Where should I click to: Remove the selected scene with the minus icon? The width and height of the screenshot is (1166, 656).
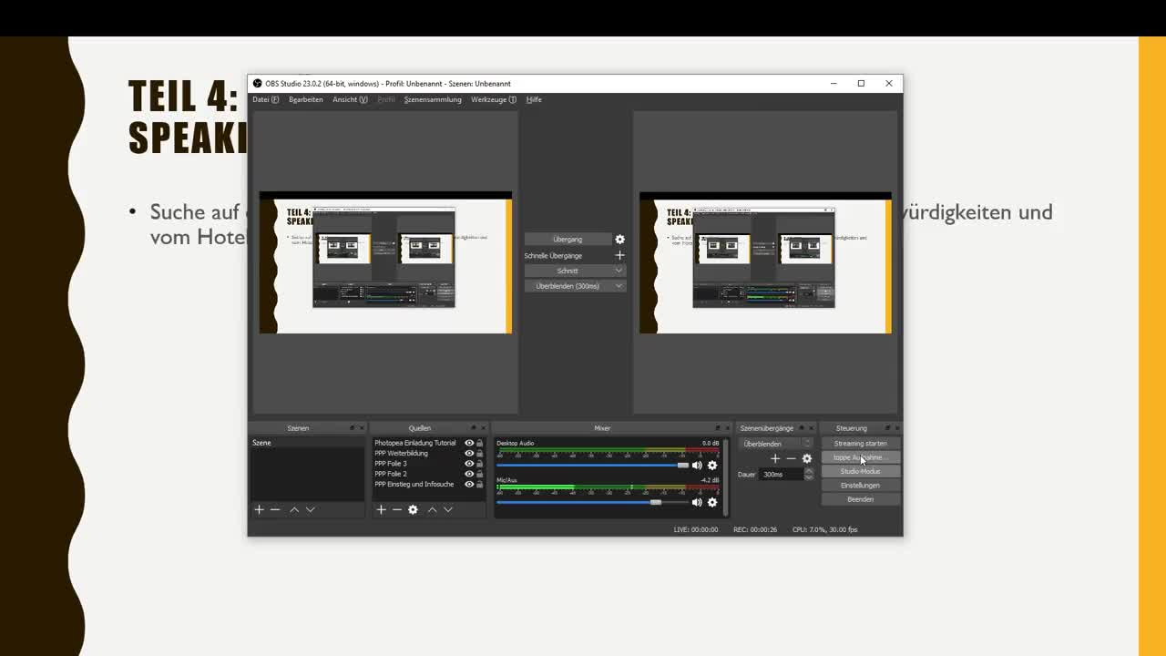pyautogui.click(x=274, y=509)
